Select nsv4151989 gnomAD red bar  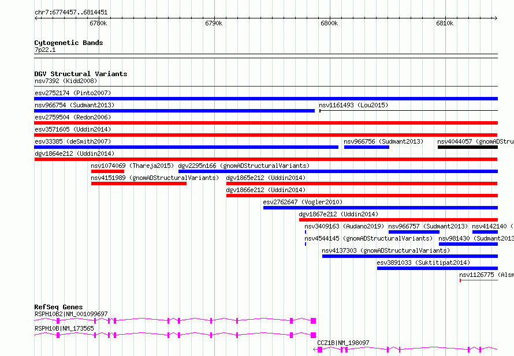(x=139, y=183)
